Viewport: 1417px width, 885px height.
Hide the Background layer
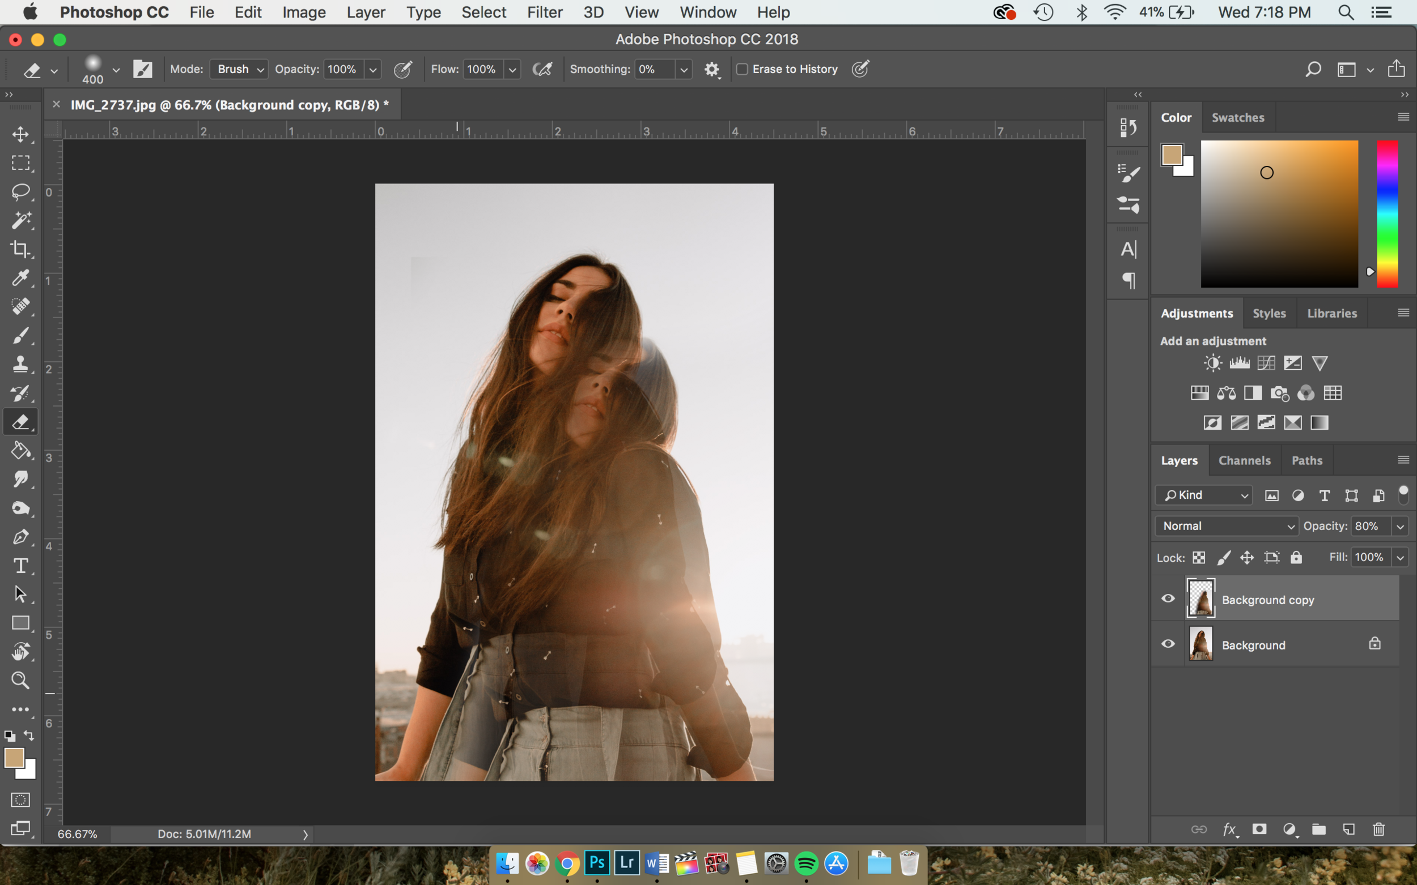[1168, 644]
